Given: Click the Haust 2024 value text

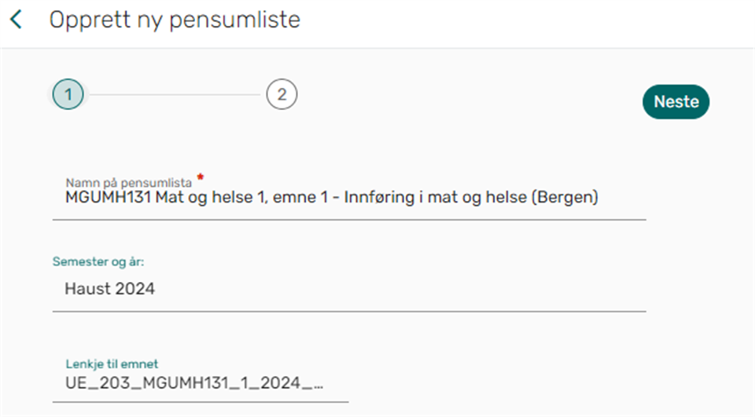Looking at the screenshot, I should click(110, 289).
